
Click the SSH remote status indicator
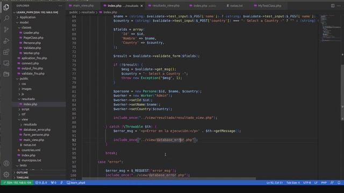tap(17, 182)
